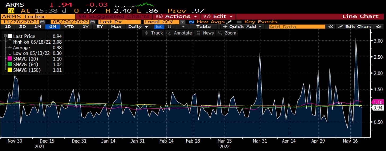Select the 1M range tab
Viewport: 386px width, 151px height.
(38, 26)
